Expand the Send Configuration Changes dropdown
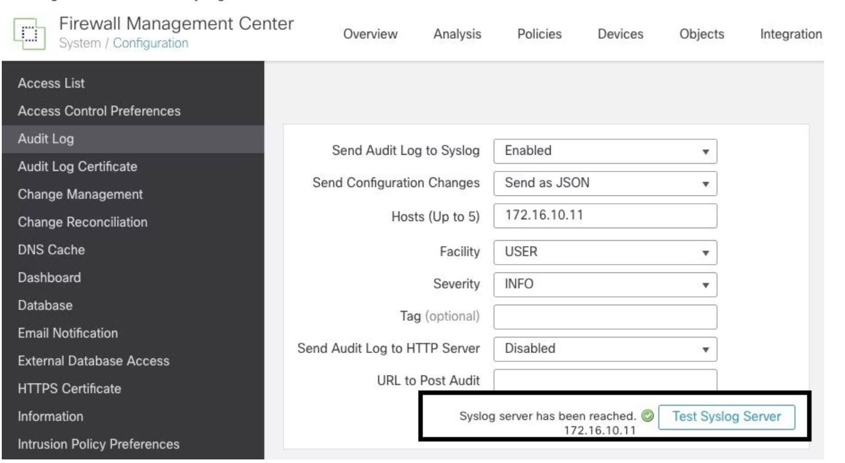This screenshot has height=463, width=845. 604,183
